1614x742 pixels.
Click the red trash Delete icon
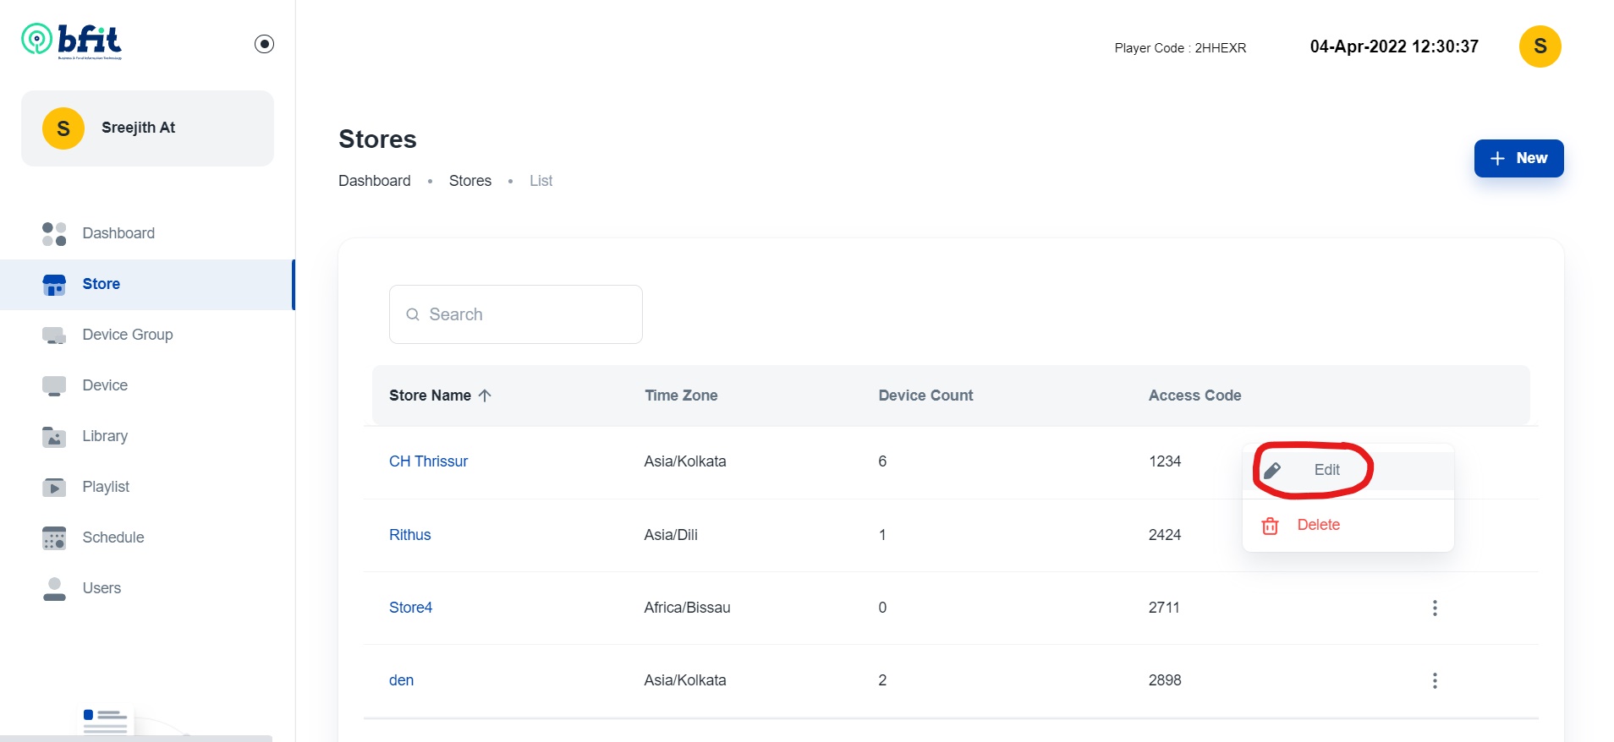point(1270,526)
